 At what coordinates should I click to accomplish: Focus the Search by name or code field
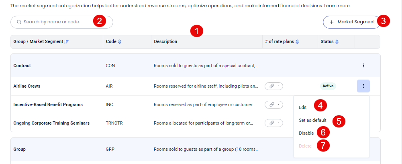pyautogui.click(x=56, y=22)
